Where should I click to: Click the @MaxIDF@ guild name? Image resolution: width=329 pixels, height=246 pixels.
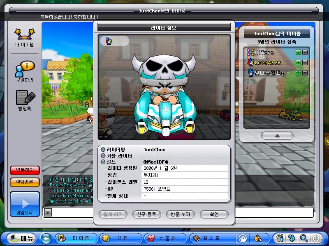tap(156, 162)
